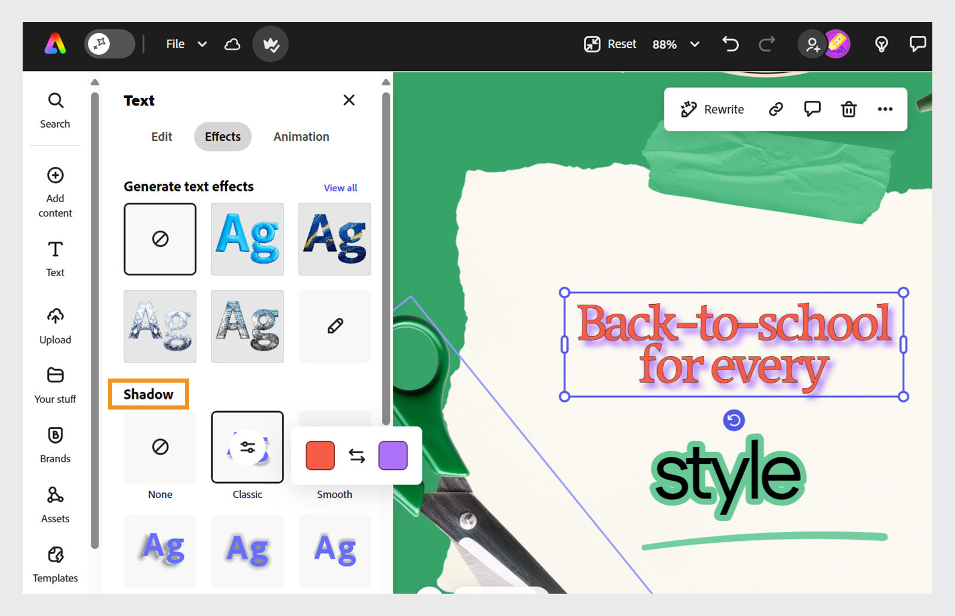Swap the shadow colors with the arrows
This screenshot has width=955, height=616.
[356, 456]
